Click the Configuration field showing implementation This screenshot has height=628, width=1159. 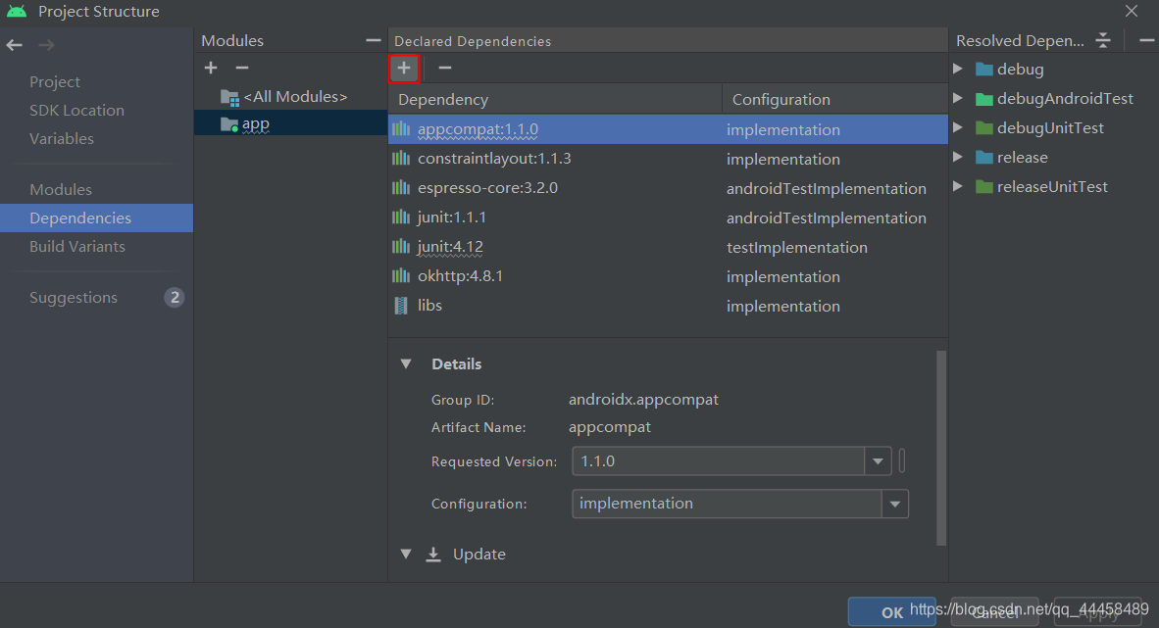(728, 504)
